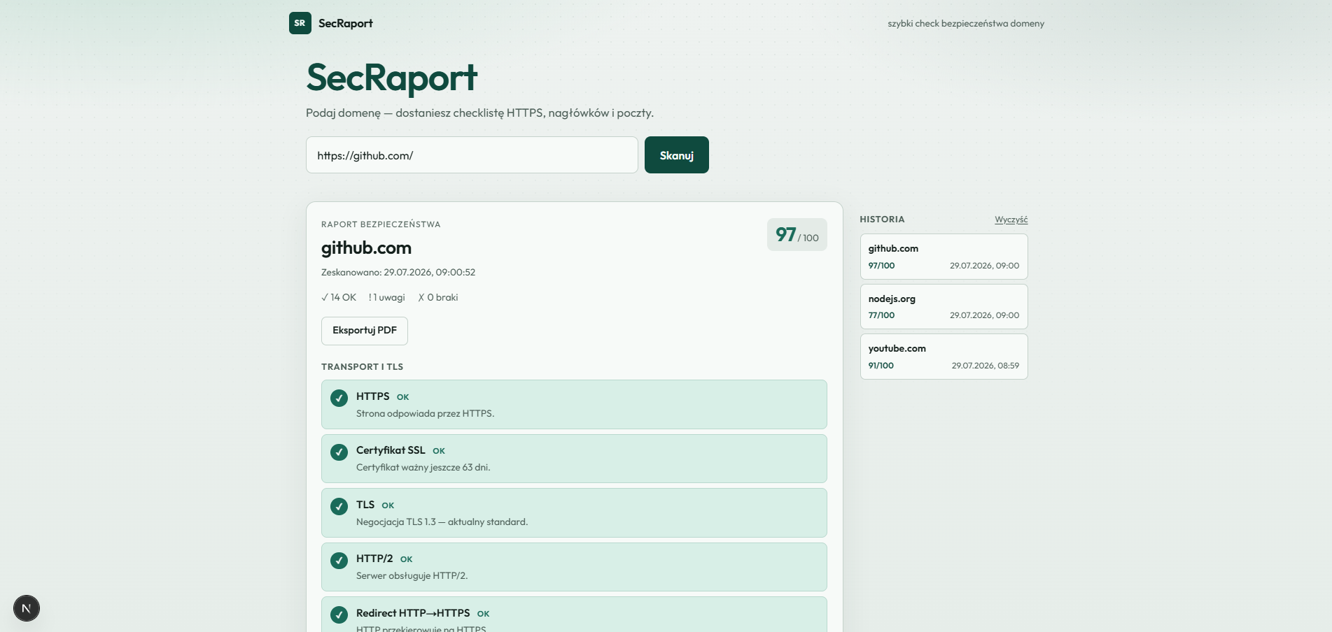This screenshot has height=632, width=1332.
Task: Clear history via Wyczyść link
Action: pos(1011,220)
